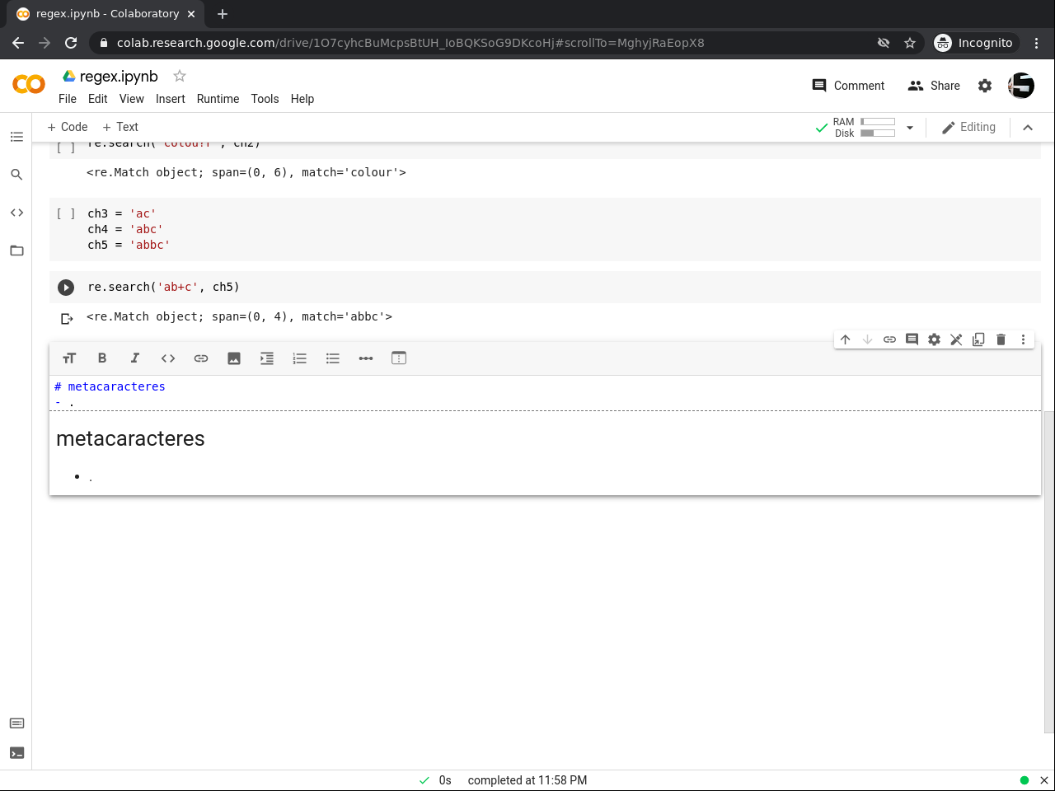This screenshot has height=791, width=1055.
Task: Open the Tools menu
Action: pyautogui.click(x=265, y=99)
